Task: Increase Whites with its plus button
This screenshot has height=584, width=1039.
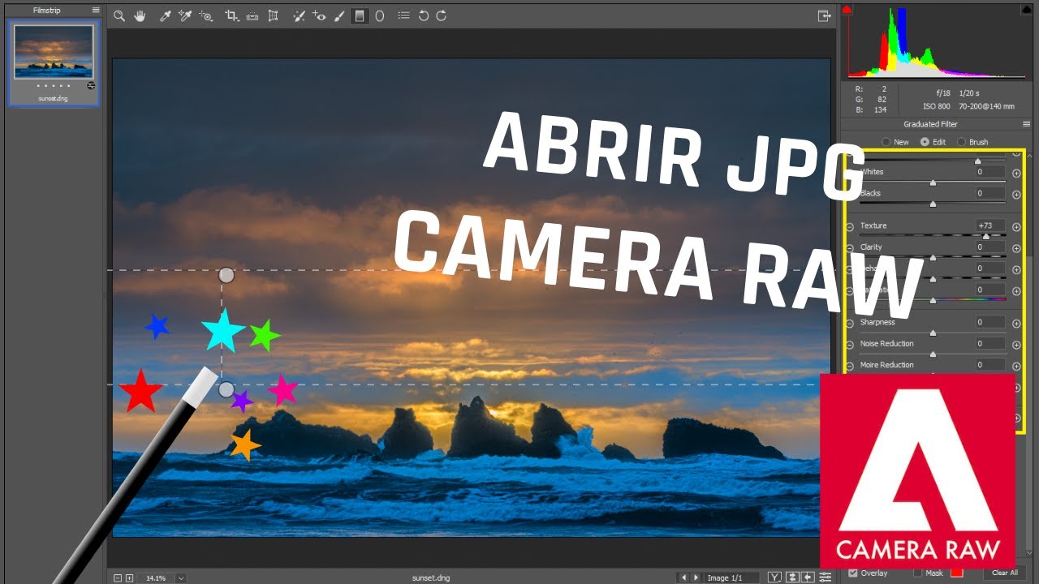Action: click(x=1016, y=174)
